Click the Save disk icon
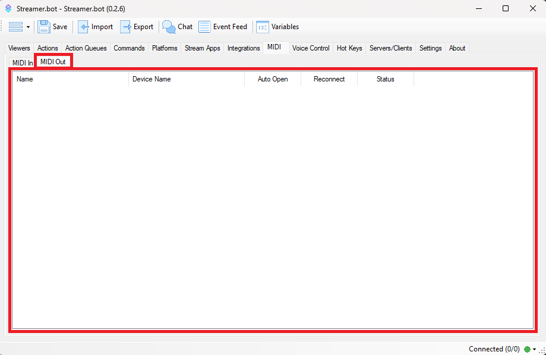The image size is (546, 355). click(x=44, y=27)
